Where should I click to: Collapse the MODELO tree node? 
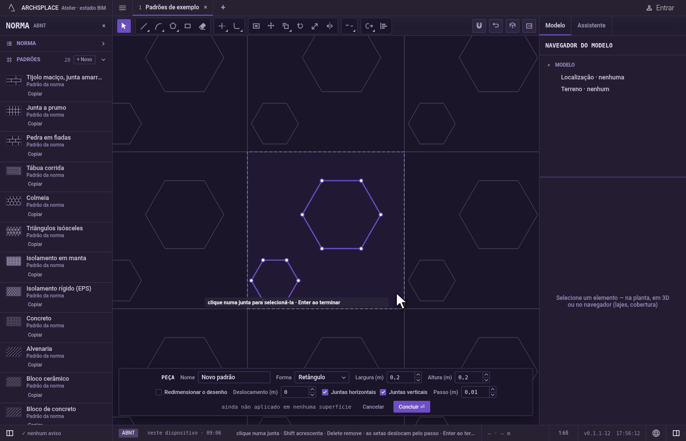coord(549,65)
